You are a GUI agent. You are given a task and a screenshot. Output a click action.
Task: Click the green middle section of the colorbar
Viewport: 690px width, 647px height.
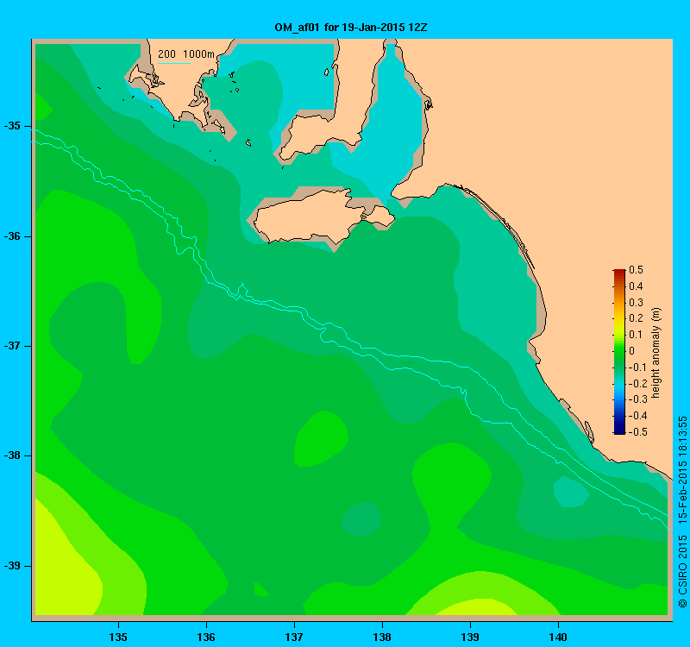(x=619, y=352)
